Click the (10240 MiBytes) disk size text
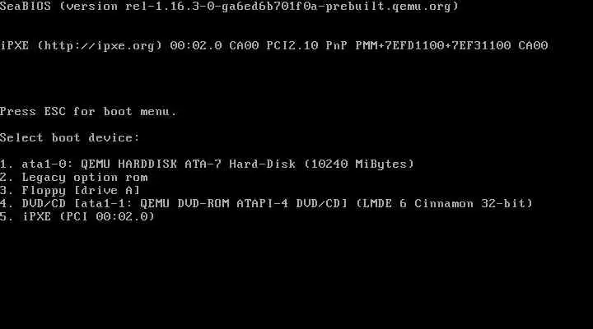 pos(359,164)
